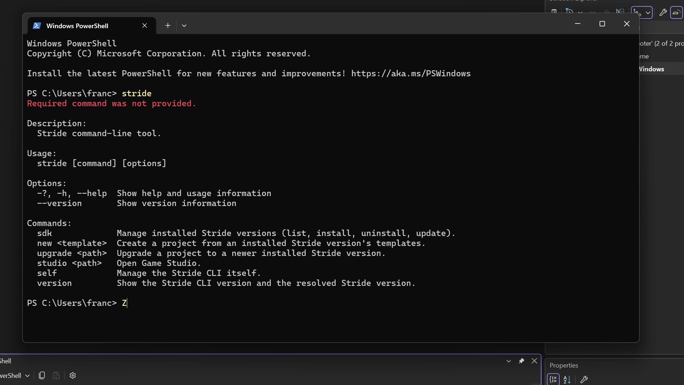Select the Windows PowerShell tab

point(92,26)
